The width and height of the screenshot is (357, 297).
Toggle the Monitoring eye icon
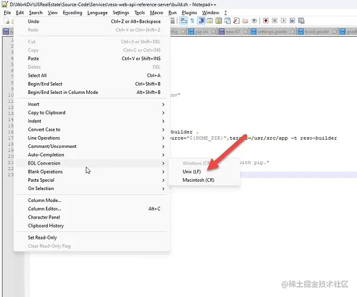point(254,21)
